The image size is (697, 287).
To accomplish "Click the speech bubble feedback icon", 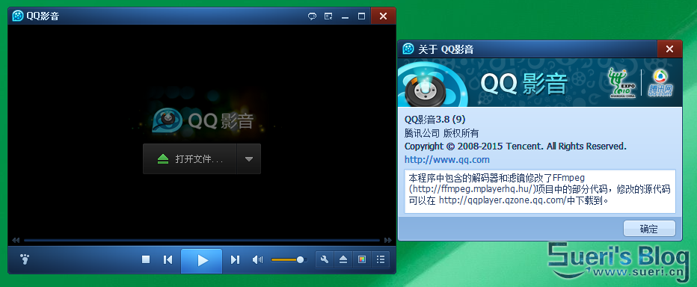I will pos(312,16).
